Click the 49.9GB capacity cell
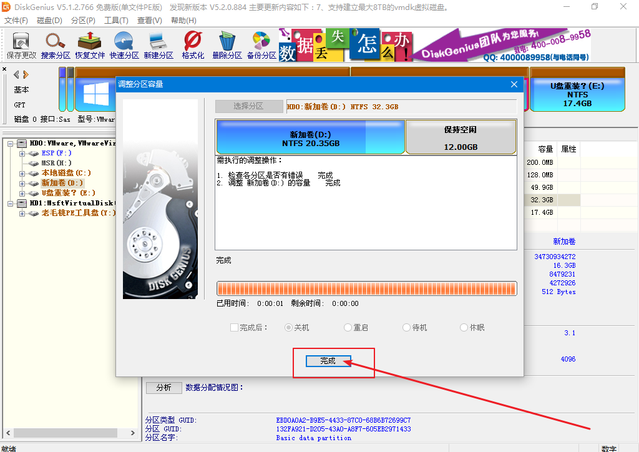This screenshot has height=452, width=639. pos(541,187)
